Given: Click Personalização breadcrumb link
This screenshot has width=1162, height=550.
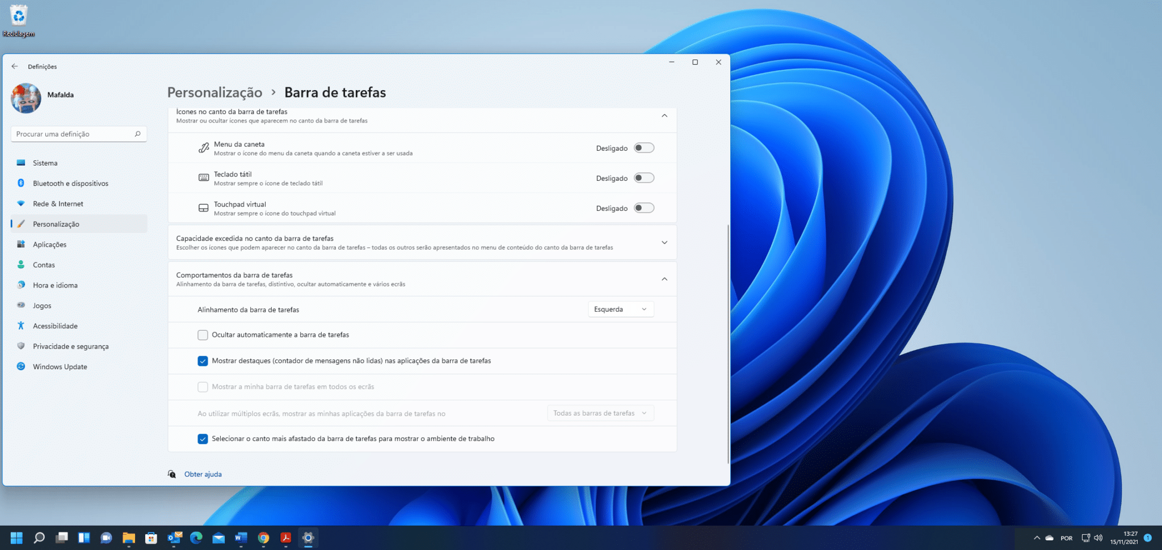Looking at the screenshot, I should point(214,92).
